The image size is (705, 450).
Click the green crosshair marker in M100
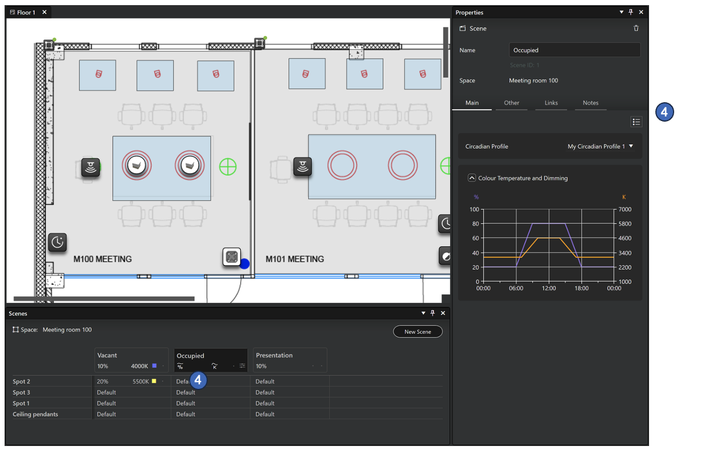[228, 167]
